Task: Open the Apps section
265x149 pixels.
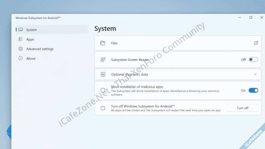Action: click(x=30, y=39)
